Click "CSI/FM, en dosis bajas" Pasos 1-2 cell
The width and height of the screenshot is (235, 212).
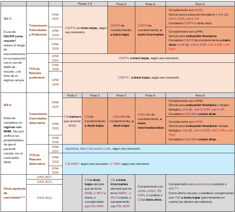[x=85, y=30]
